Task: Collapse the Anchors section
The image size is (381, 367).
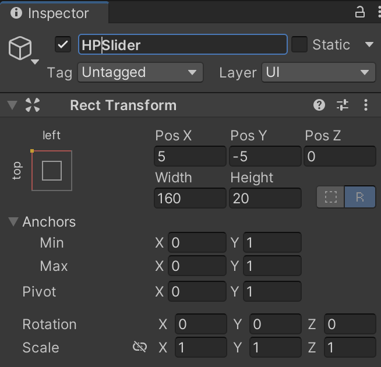Action: pyautogui.click(x=13, y=222)
